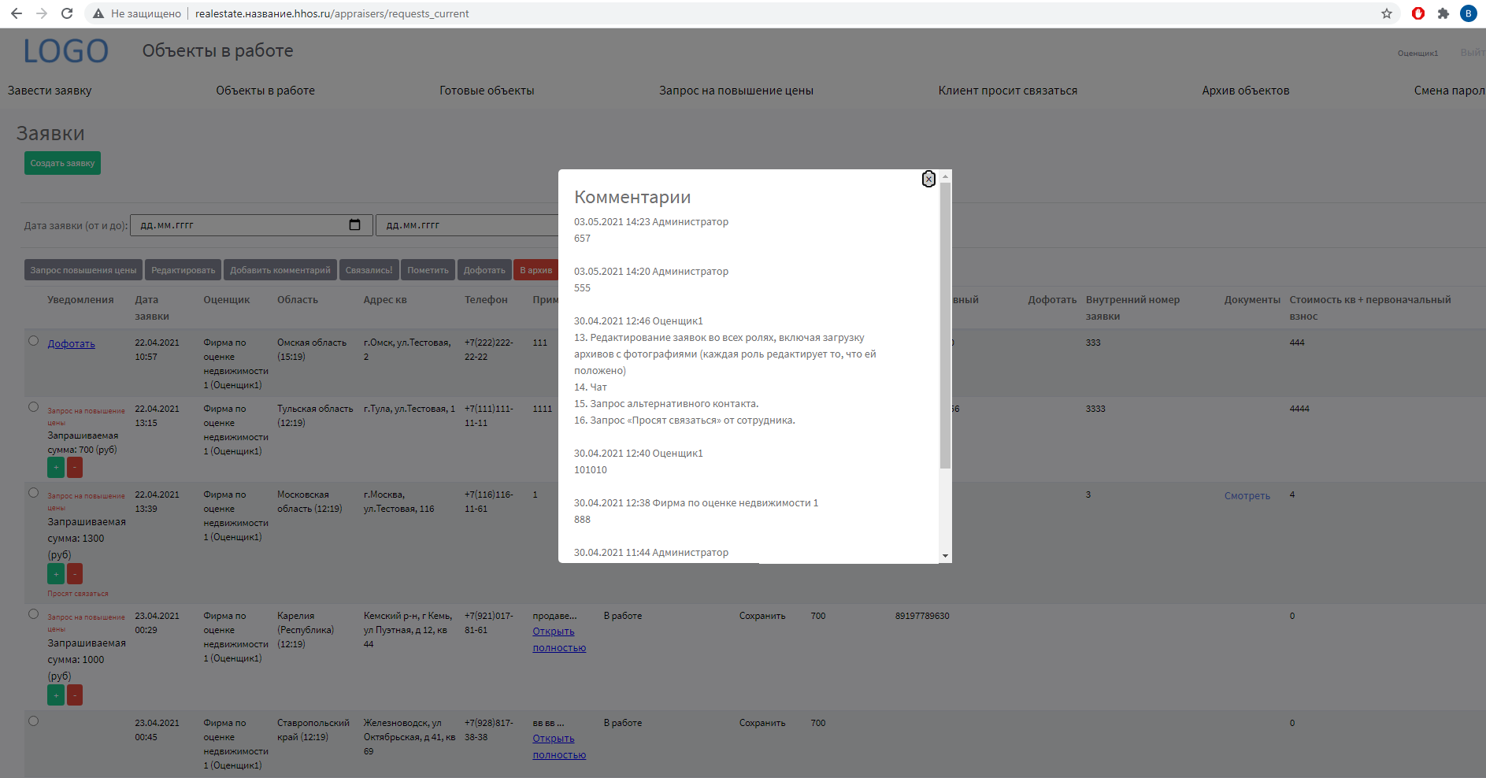Select the radio button for the Московская область request
The height and width of the screenshot is (778, 1486).
[x=33, y=493]
